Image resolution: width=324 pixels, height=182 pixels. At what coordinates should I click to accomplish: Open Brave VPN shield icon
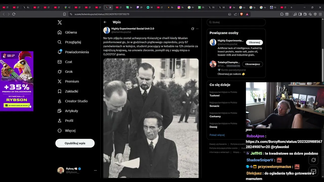(315, 14)
